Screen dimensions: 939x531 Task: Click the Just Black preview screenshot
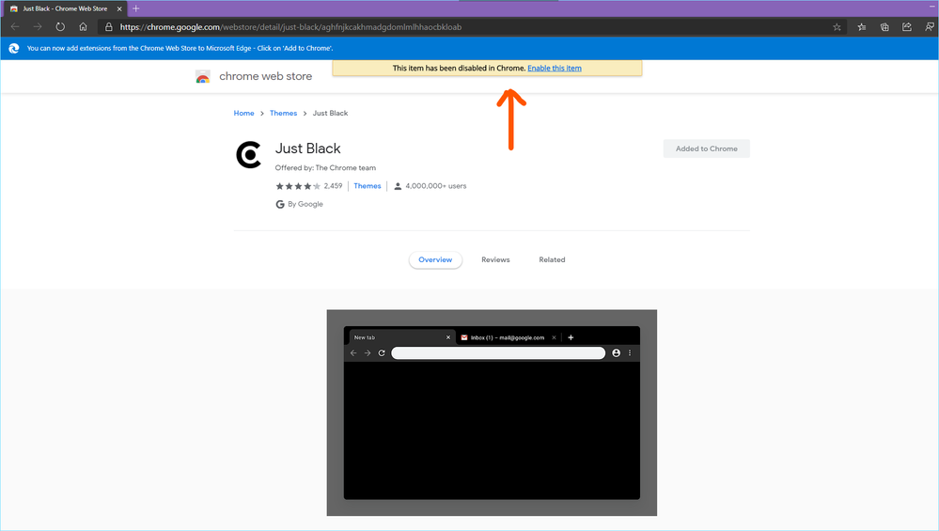point(492,413)
